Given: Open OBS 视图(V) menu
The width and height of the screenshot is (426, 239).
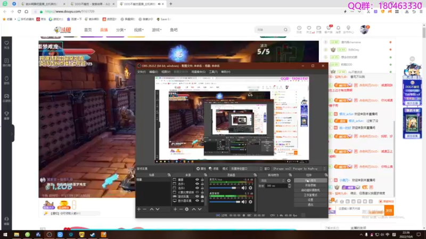Looking at the screenshot, I should [x=166, y=72].
